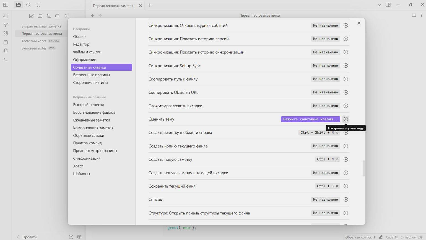Screen dimensions: 426x240
Task: Click the new folder icon in file explorer
Action: click(40, 16)
